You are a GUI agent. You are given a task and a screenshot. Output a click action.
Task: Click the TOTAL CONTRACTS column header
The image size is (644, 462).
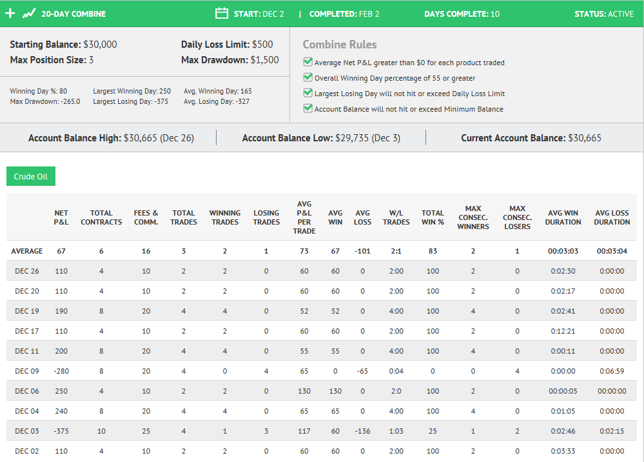pyautogui.click(x=101, y=217)
